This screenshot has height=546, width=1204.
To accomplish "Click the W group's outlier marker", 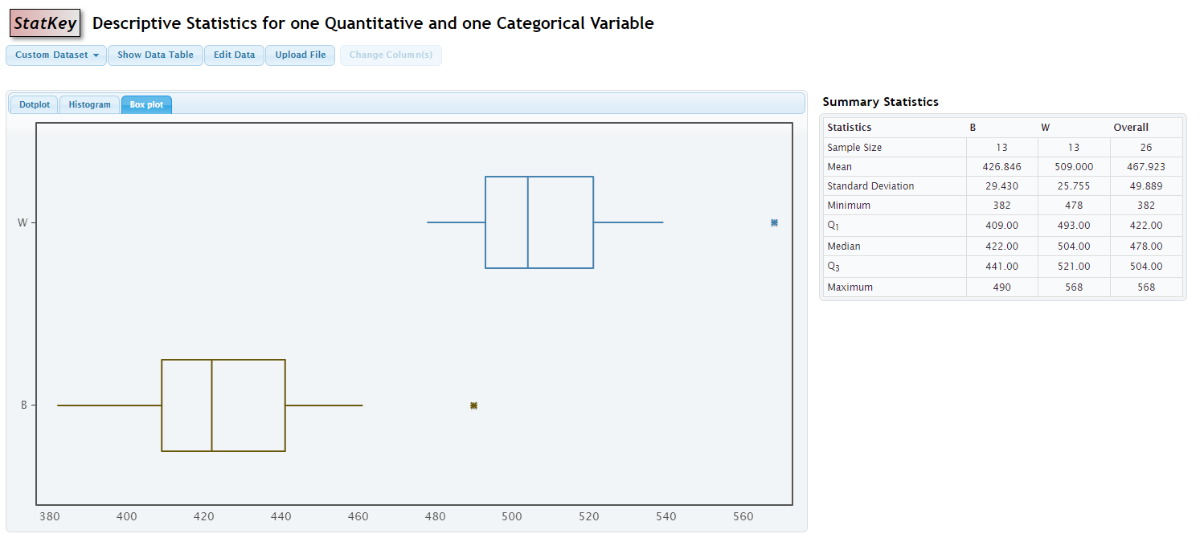I will (773, 223).
